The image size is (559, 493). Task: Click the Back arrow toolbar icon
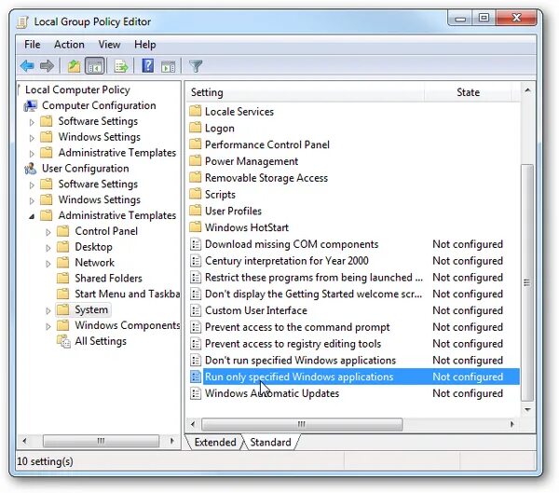click(x=27, y=66)
